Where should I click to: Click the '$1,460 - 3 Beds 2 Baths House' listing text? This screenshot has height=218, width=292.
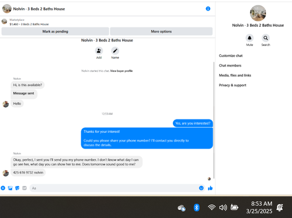tap(29, 24)
